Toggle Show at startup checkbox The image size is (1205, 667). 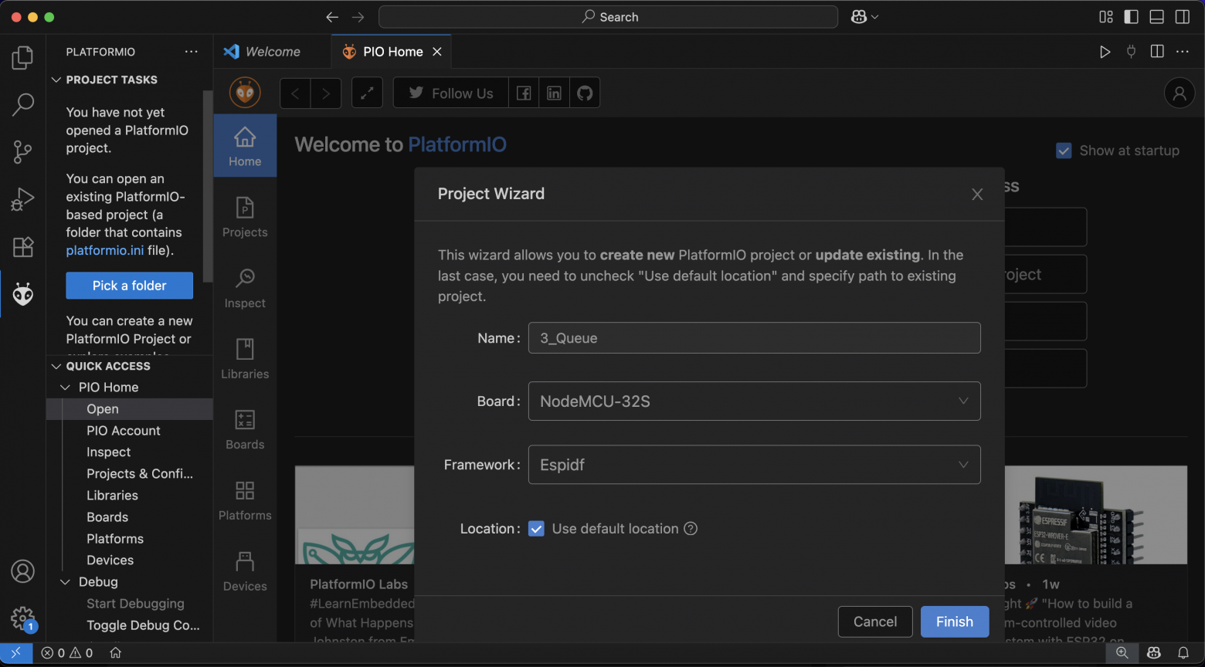(x=1064, y=151)
